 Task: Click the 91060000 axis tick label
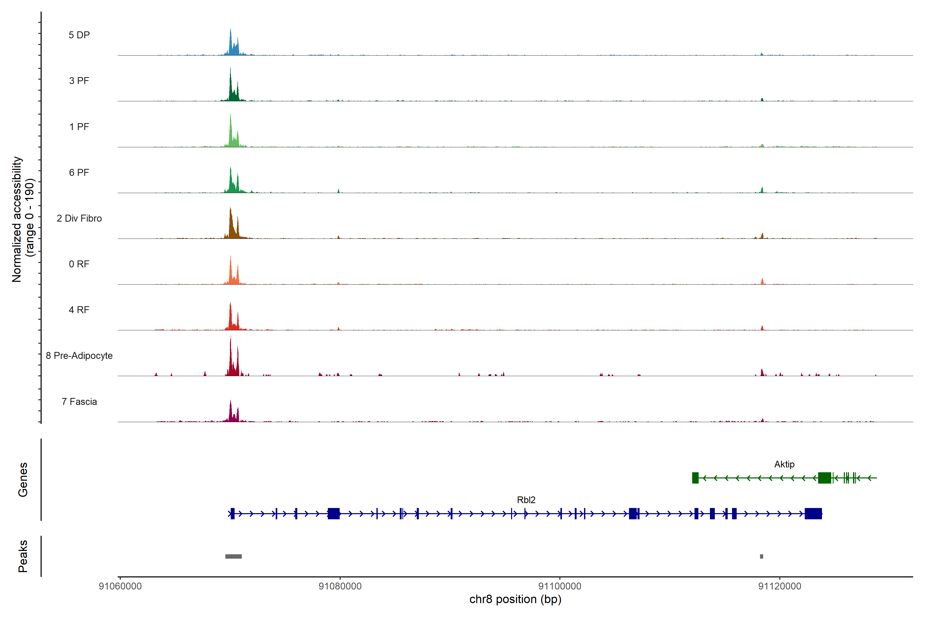pos(120,586)
